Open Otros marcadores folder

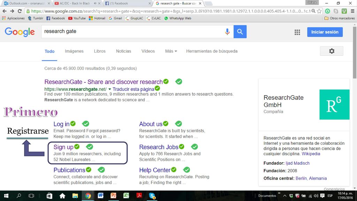click(339, 18)
